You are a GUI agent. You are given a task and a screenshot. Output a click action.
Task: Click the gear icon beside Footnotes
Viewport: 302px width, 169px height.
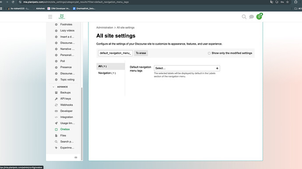pyautogui.click(x=56, y=24)
